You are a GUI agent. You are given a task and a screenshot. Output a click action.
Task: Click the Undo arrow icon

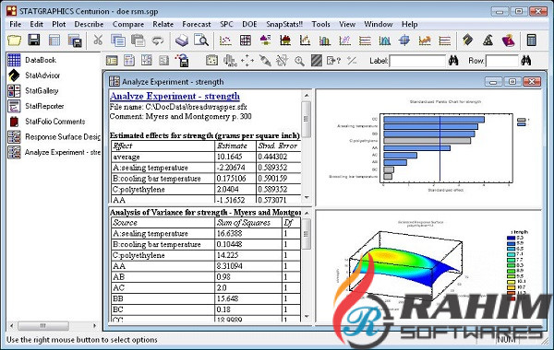(158, 41)
